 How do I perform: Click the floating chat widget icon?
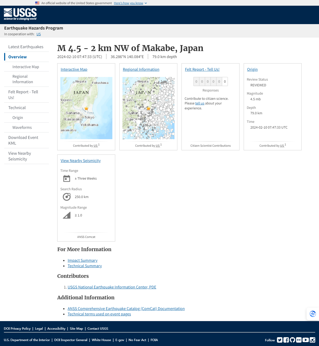(313, 314)
